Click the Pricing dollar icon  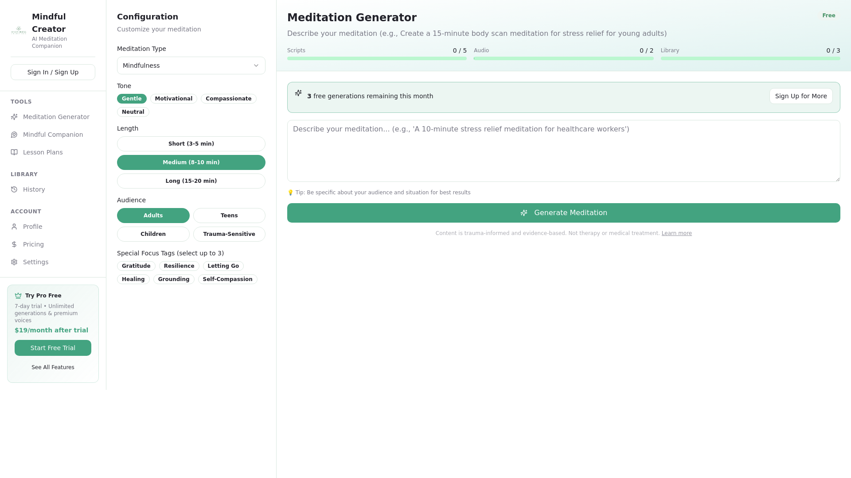(14, 244)
